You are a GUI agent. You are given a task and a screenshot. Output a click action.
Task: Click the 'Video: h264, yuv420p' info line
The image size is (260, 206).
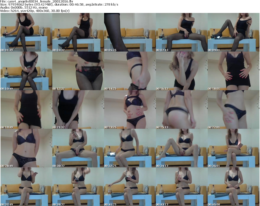click(x=35, y=11)
